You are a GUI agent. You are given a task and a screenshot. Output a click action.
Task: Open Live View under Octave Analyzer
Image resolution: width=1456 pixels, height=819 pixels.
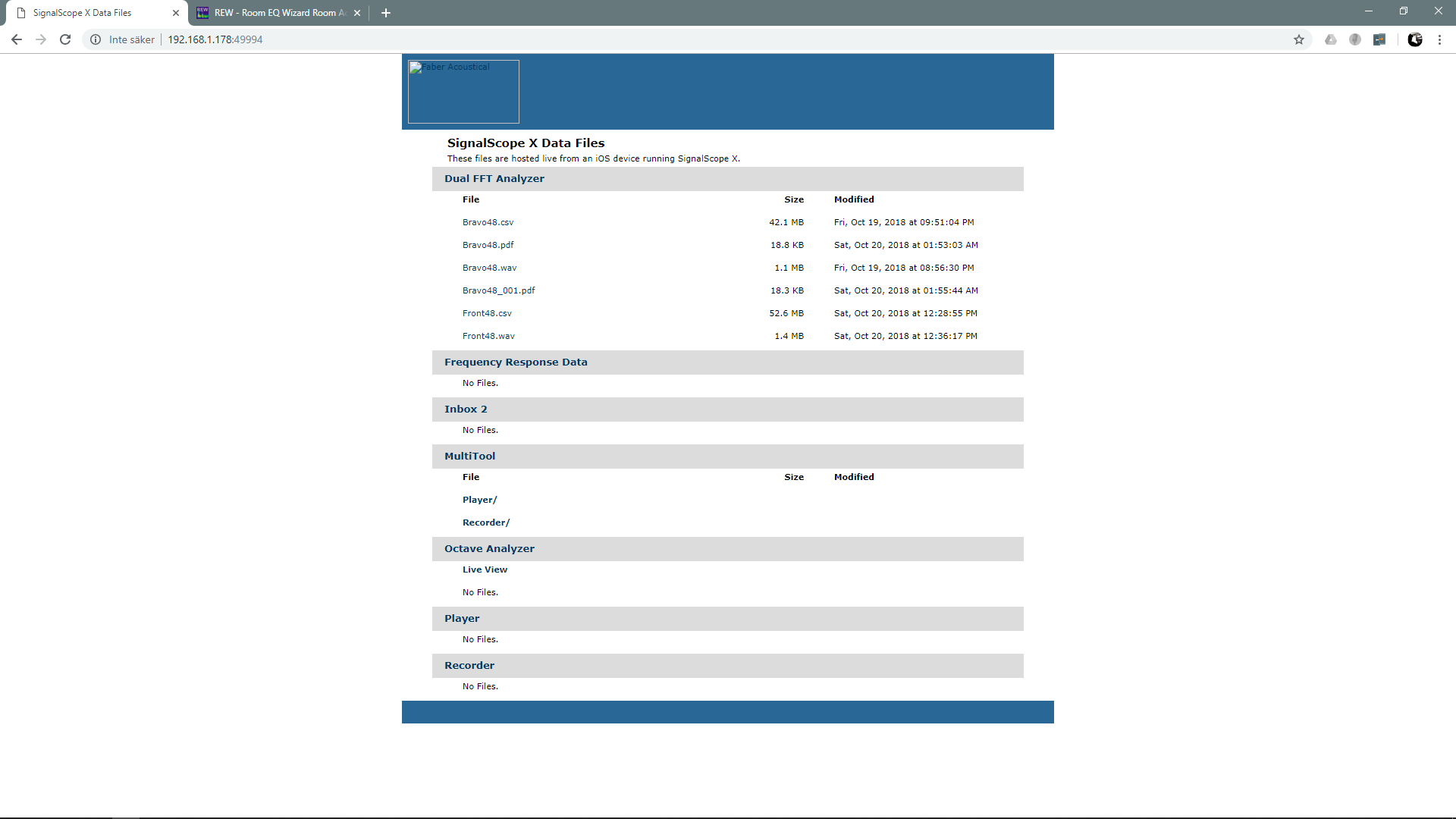[485, 570]
